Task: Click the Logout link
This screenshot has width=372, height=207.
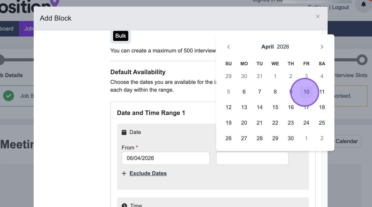Action: [x=340, y=8]
